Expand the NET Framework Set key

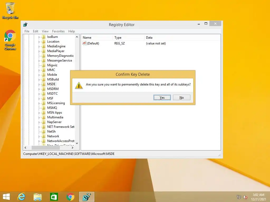39,127
